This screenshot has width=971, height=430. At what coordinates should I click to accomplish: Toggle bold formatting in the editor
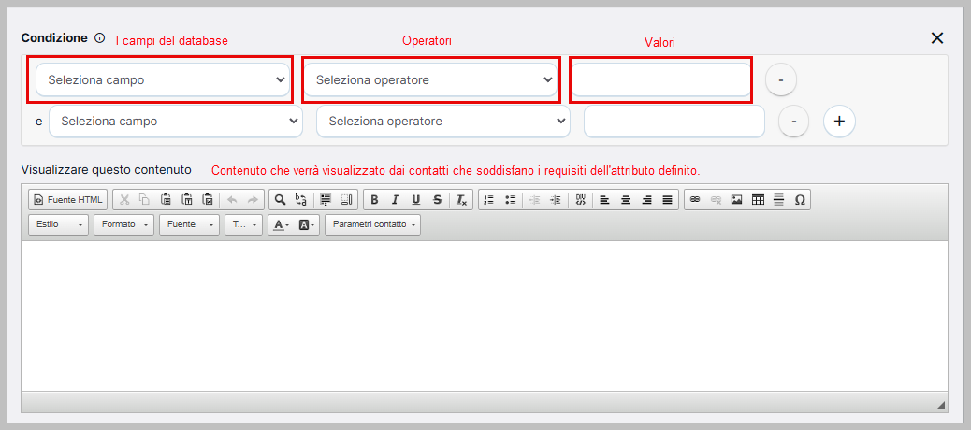click(x=374, y=200)
